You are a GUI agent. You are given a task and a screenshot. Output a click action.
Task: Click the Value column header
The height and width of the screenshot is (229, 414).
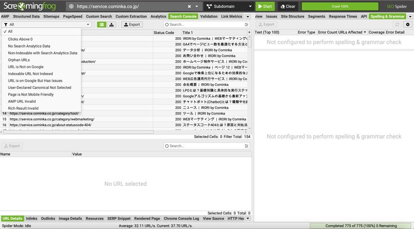(161, 154)
